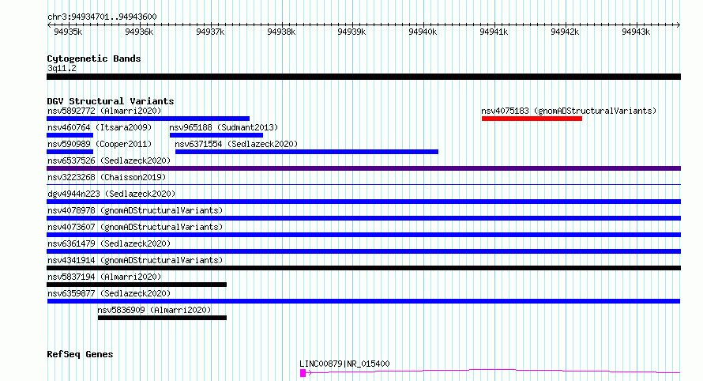Click the 94937k ruler tick label
The height and width of the screenshot is (381, 703).
tap(210, 32)
